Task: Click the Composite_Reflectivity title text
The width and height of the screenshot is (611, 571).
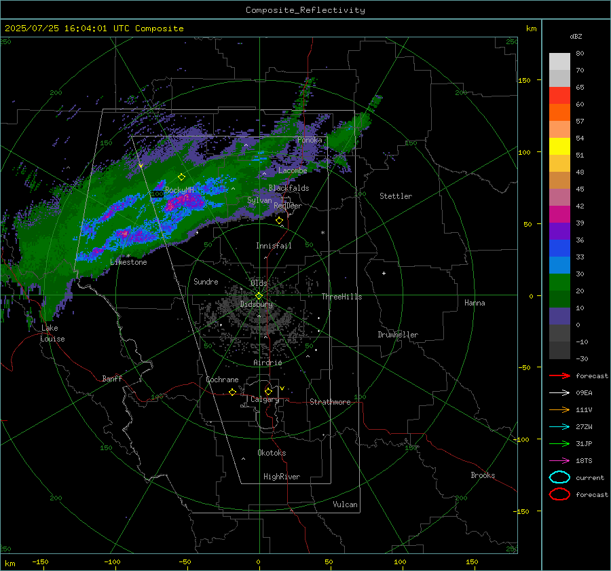Action: (x=305, y=10)
